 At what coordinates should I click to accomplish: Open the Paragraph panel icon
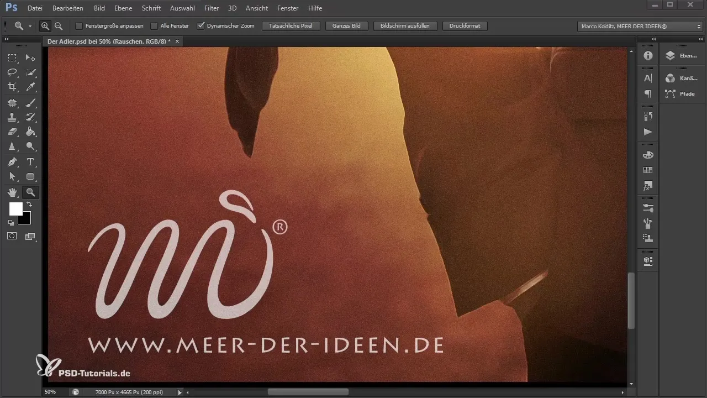648,94
